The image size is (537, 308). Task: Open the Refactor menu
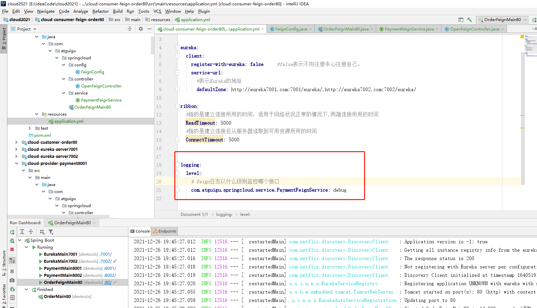[x=101, y=11]
